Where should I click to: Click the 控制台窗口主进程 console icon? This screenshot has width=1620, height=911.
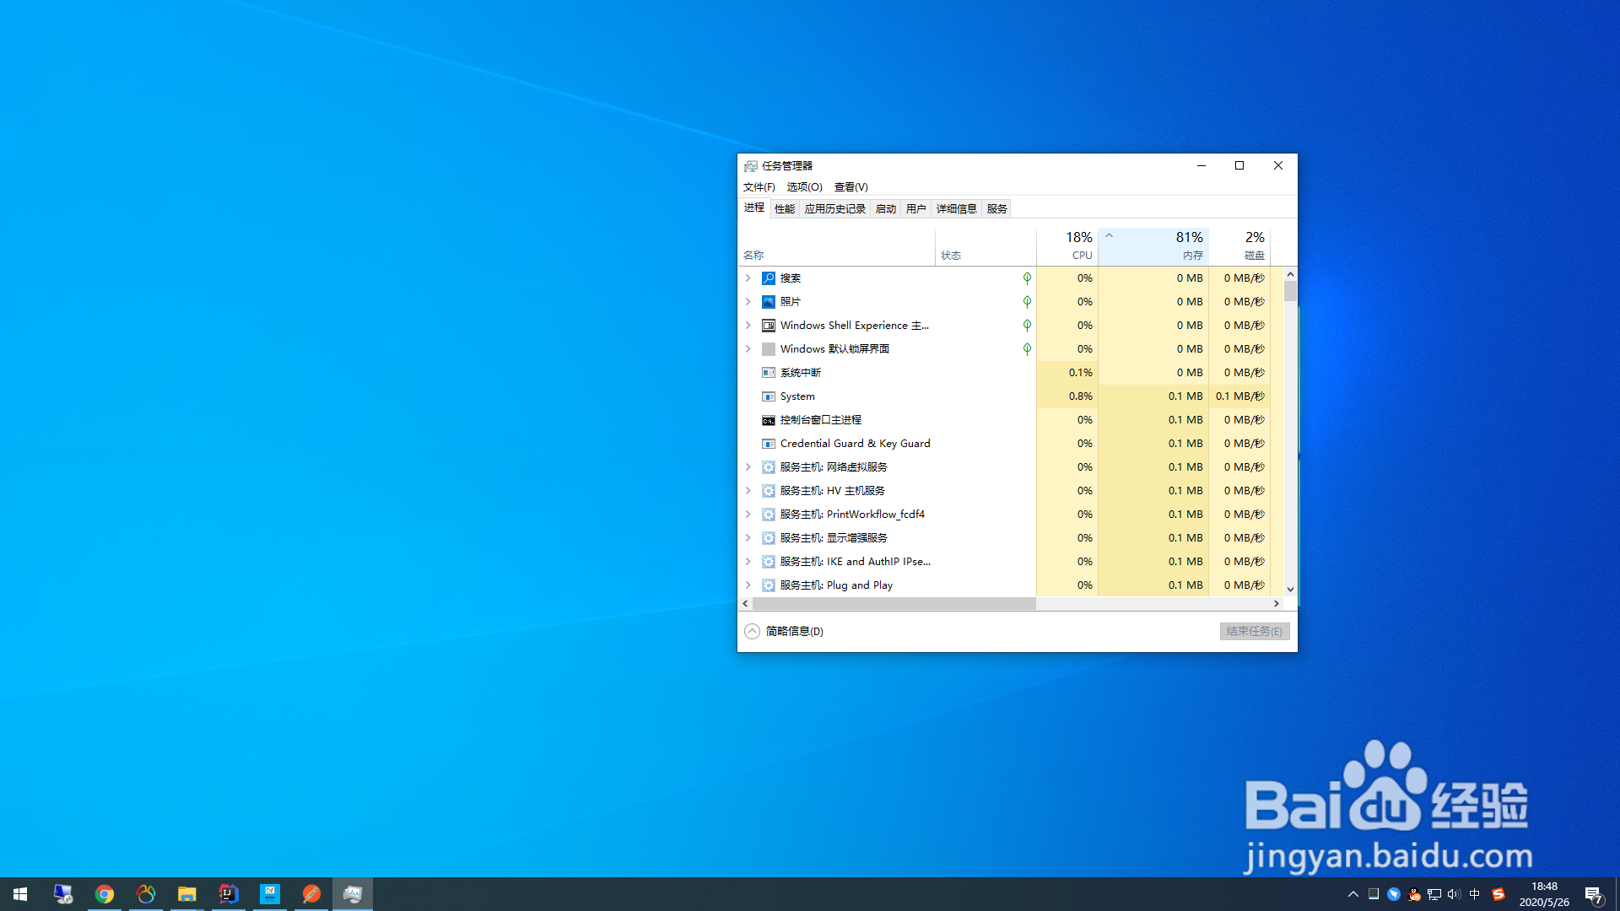(768, 420)
